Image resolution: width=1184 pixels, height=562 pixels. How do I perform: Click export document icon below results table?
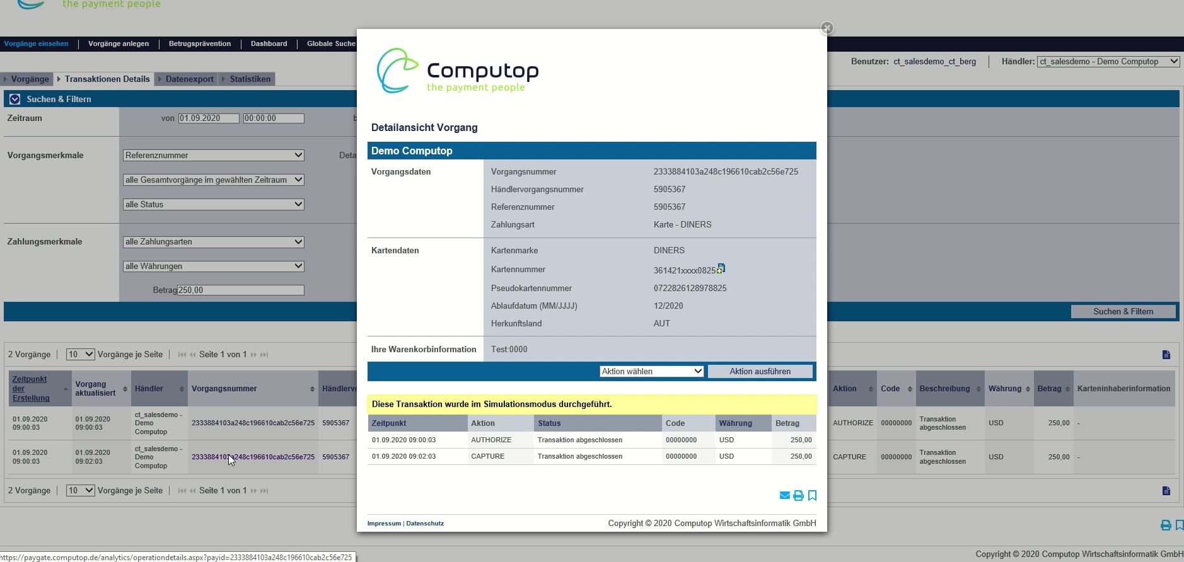(1166, 491)
